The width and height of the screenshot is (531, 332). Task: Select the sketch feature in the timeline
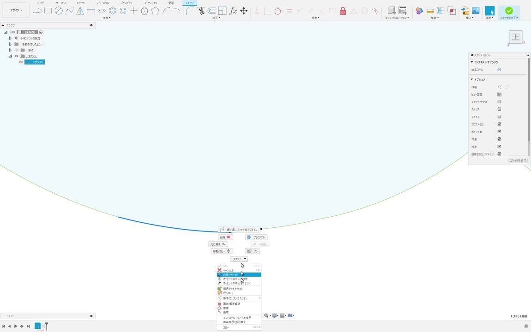37,326
